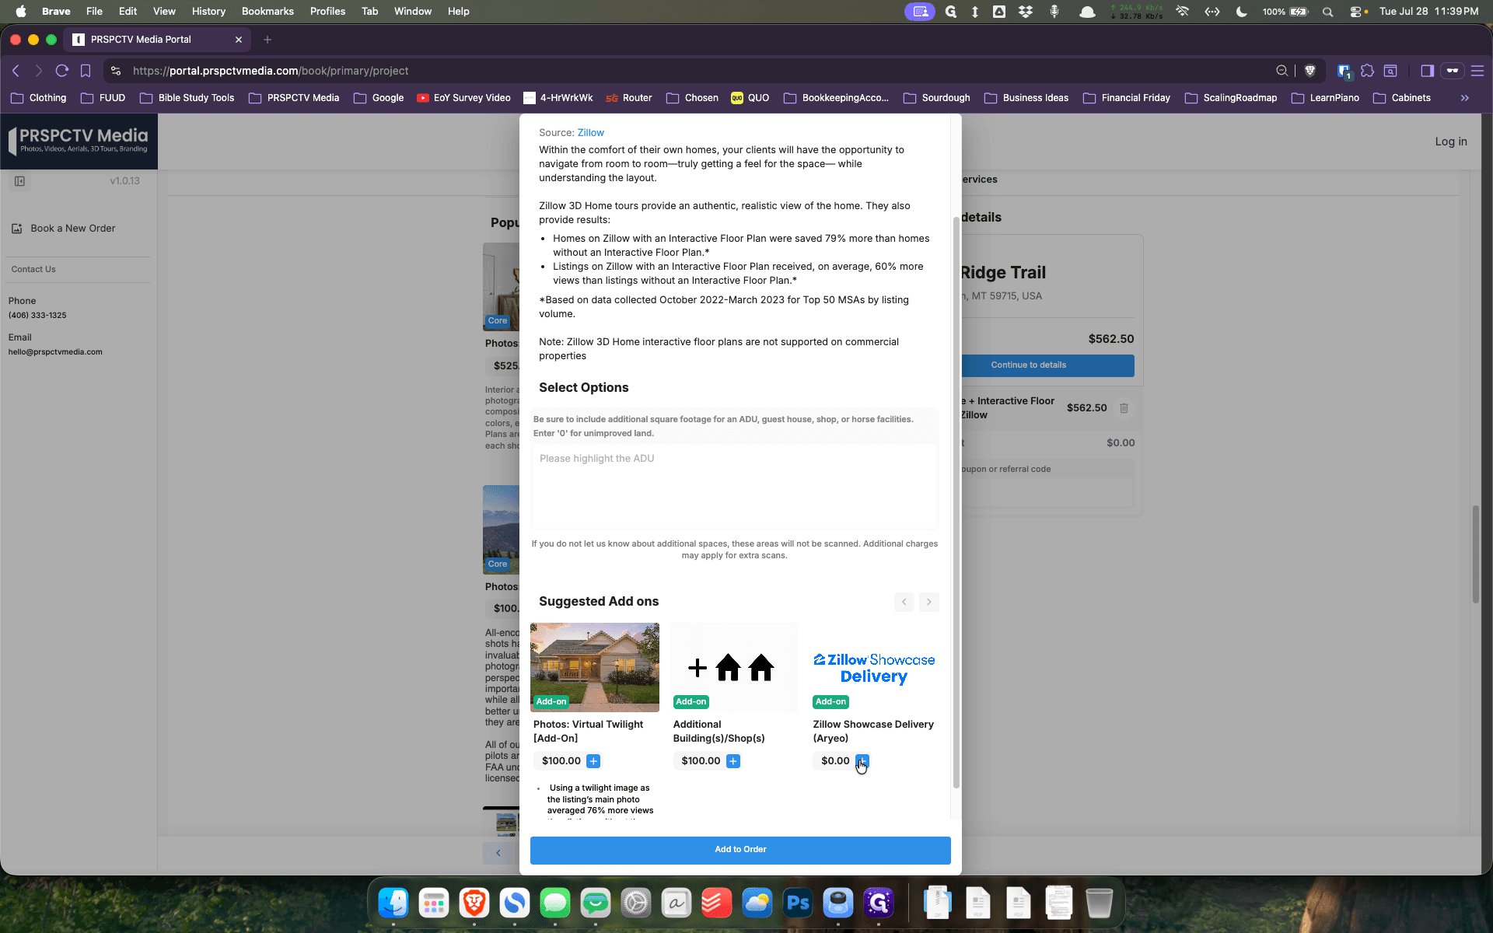Open Brave extensions puzzle icon
Viewport: 1493px width, 933px height.
pyautogui.click(x=1367, y=71)
